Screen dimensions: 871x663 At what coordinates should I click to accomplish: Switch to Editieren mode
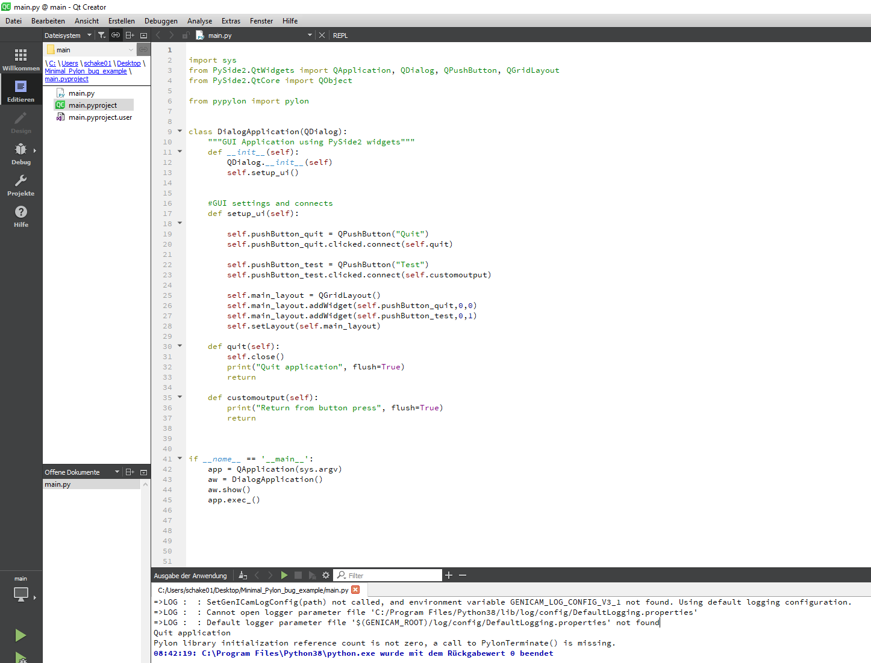click(21, 91)
